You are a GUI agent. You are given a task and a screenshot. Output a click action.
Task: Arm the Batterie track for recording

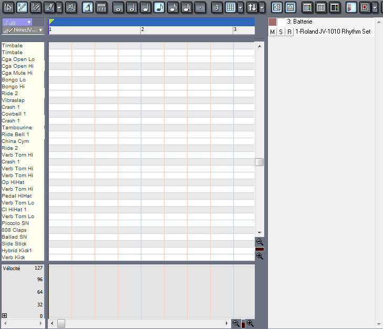tap(289, 32)
